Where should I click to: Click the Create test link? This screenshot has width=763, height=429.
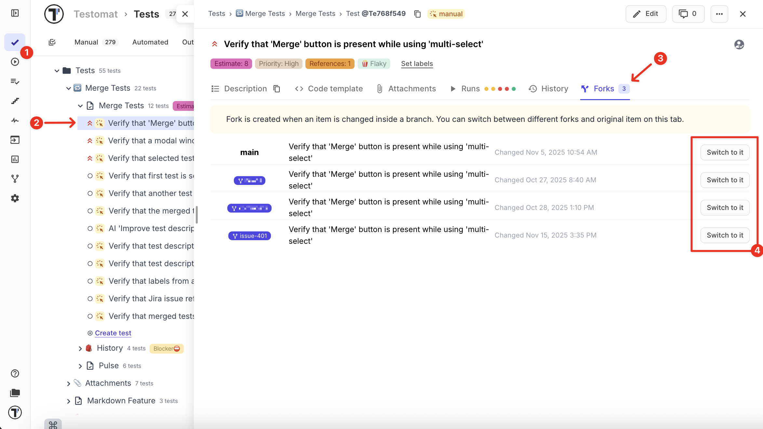(113, 333)
